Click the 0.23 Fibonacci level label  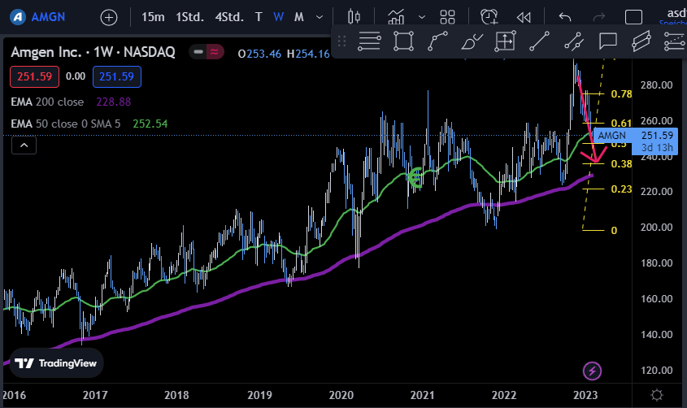(621, 189)
